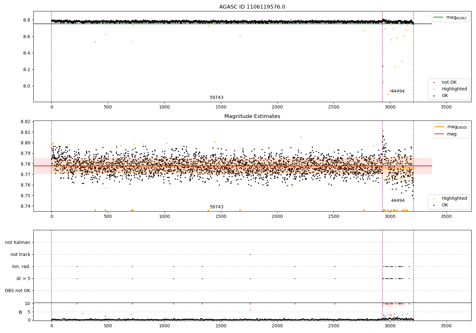476x333 pixels.
Task: Click the 44494 annotation in the middle plot
Action: tap(398, 201)
